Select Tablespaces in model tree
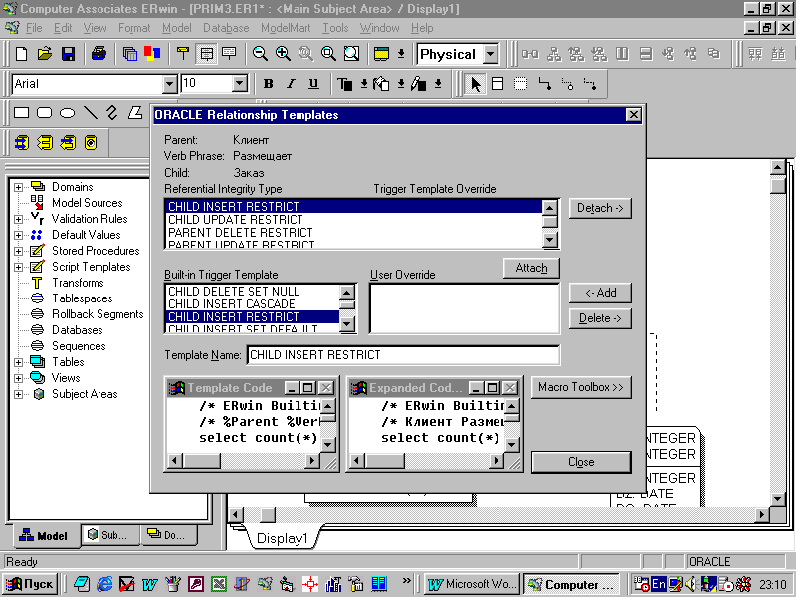 point(82,298)
